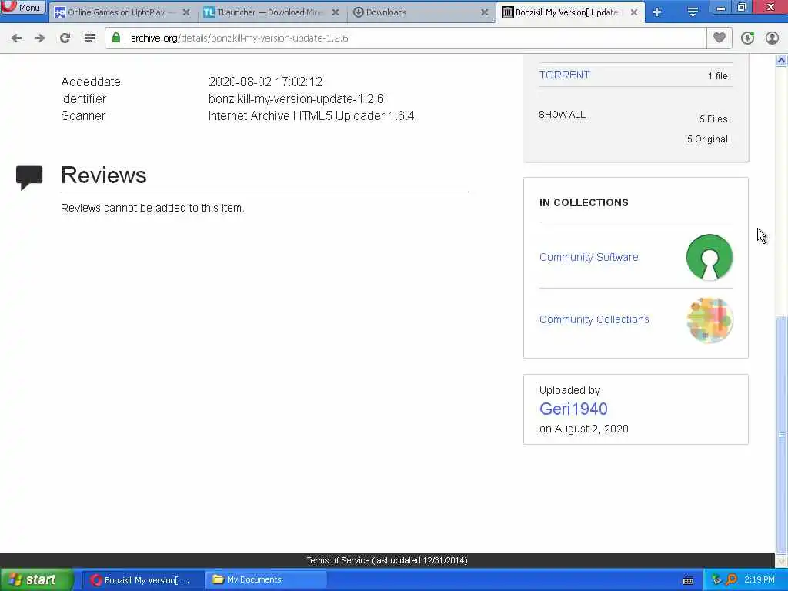Minimize the browser window

(x=720, y=8)
